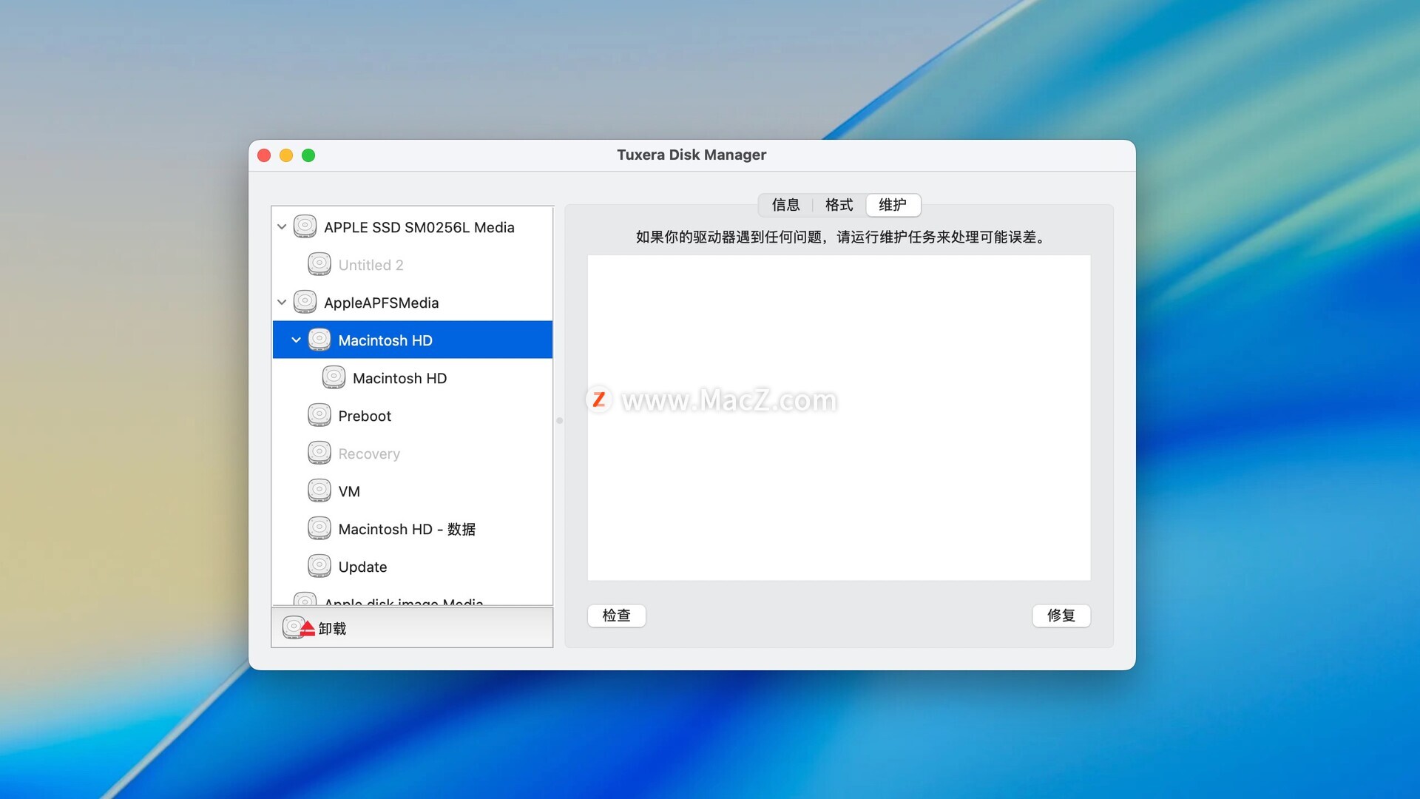The image size is (1420, 799).
Task: Switch to the 格式 tab
Action: (x=839, y=205)
